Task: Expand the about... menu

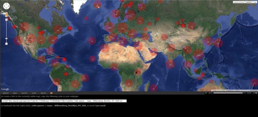Action: 44,93
